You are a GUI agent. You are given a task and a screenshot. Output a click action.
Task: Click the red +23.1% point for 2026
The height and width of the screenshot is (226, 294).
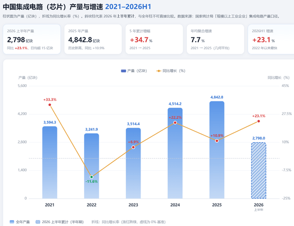(x=259, y=121)
